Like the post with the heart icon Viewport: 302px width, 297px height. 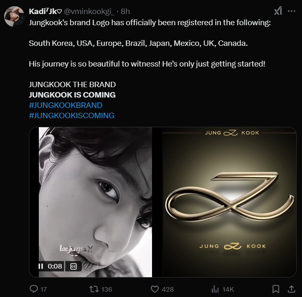tap(155, 289)
